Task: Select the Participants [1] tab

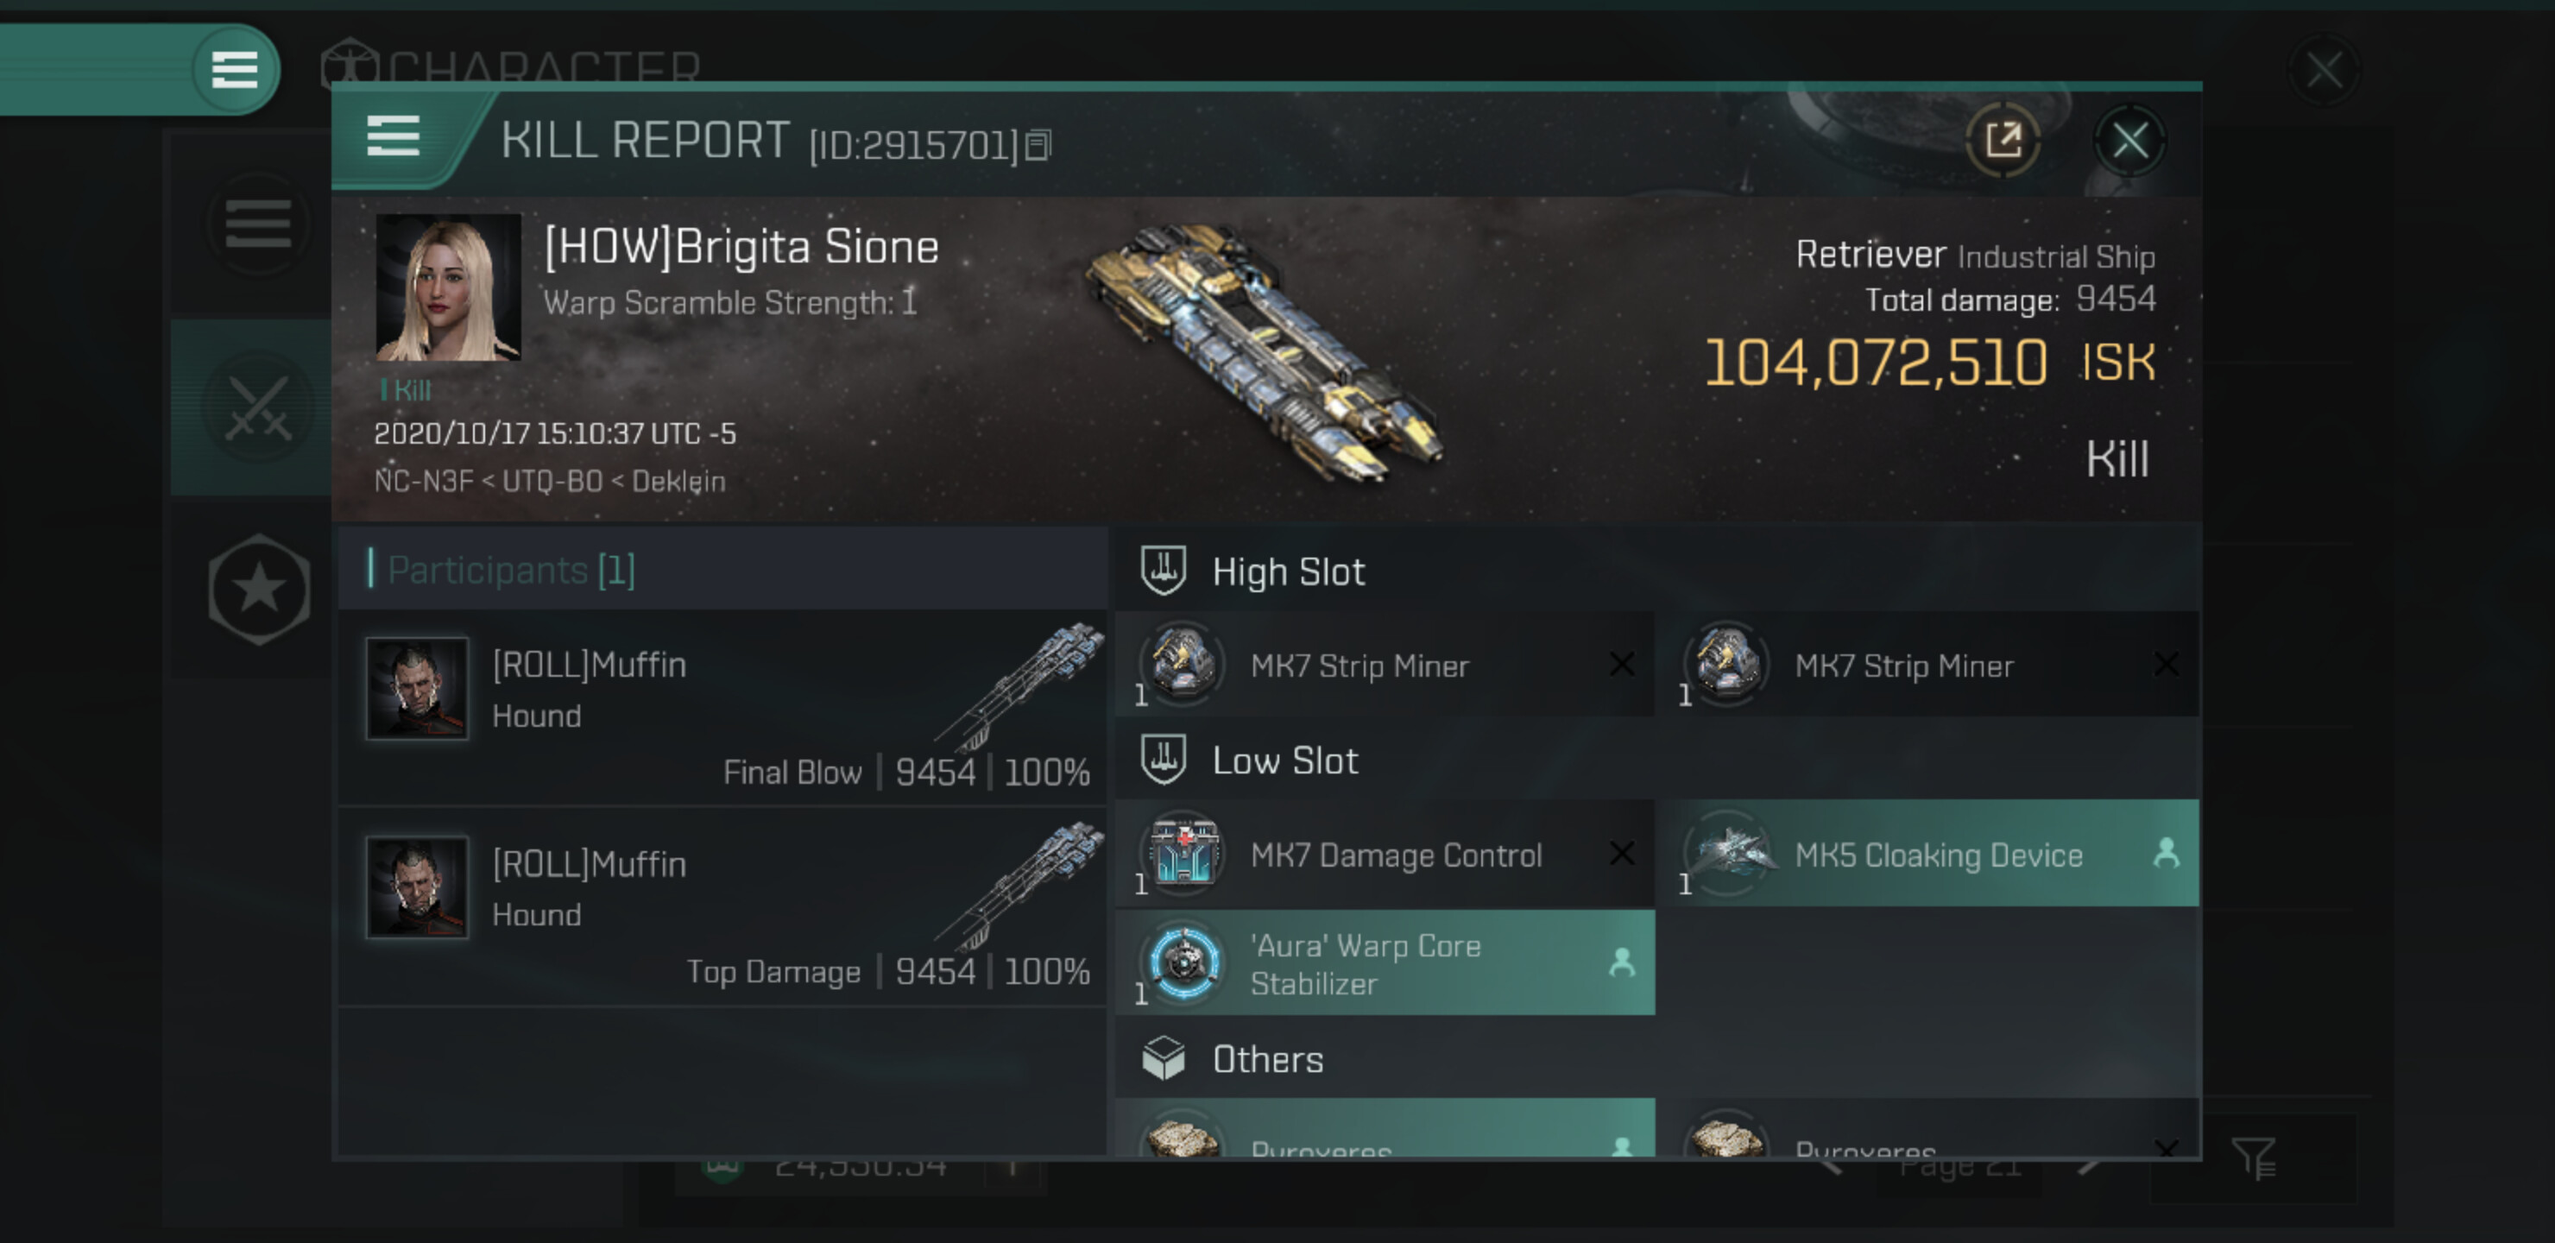Action: [x=511, y=570]
